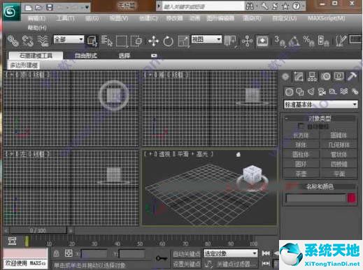Viewport: 363px width, 270px height.
Task: Click the binoculars search icon
Action: 250,6
